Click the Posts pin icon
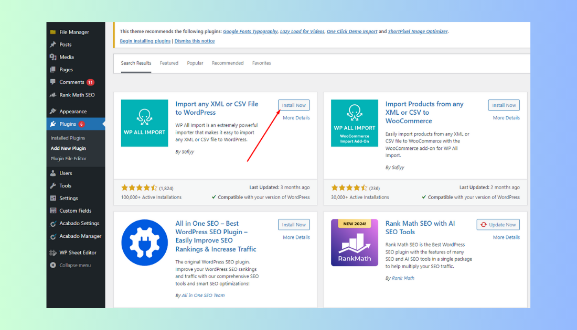 tap(53, 45)
